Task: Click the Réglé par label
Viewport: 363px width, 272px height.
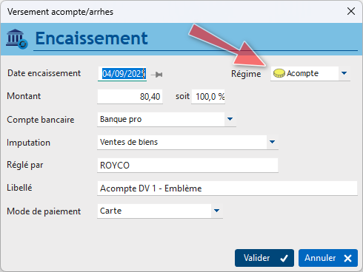Action: tap(25, 165)
